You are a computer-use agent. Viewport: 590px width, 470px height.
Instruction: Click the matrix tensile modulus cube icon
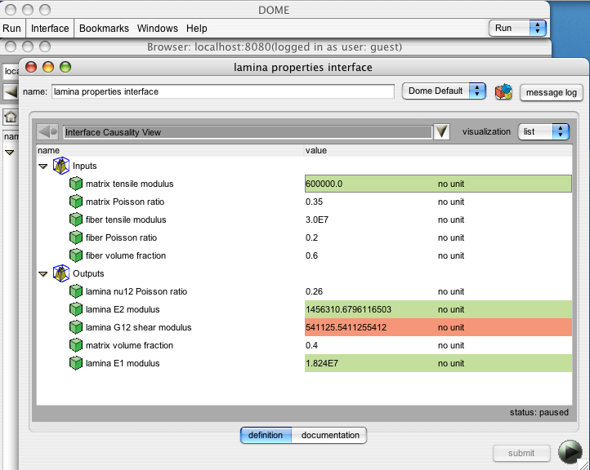click(x=76, y=184)
